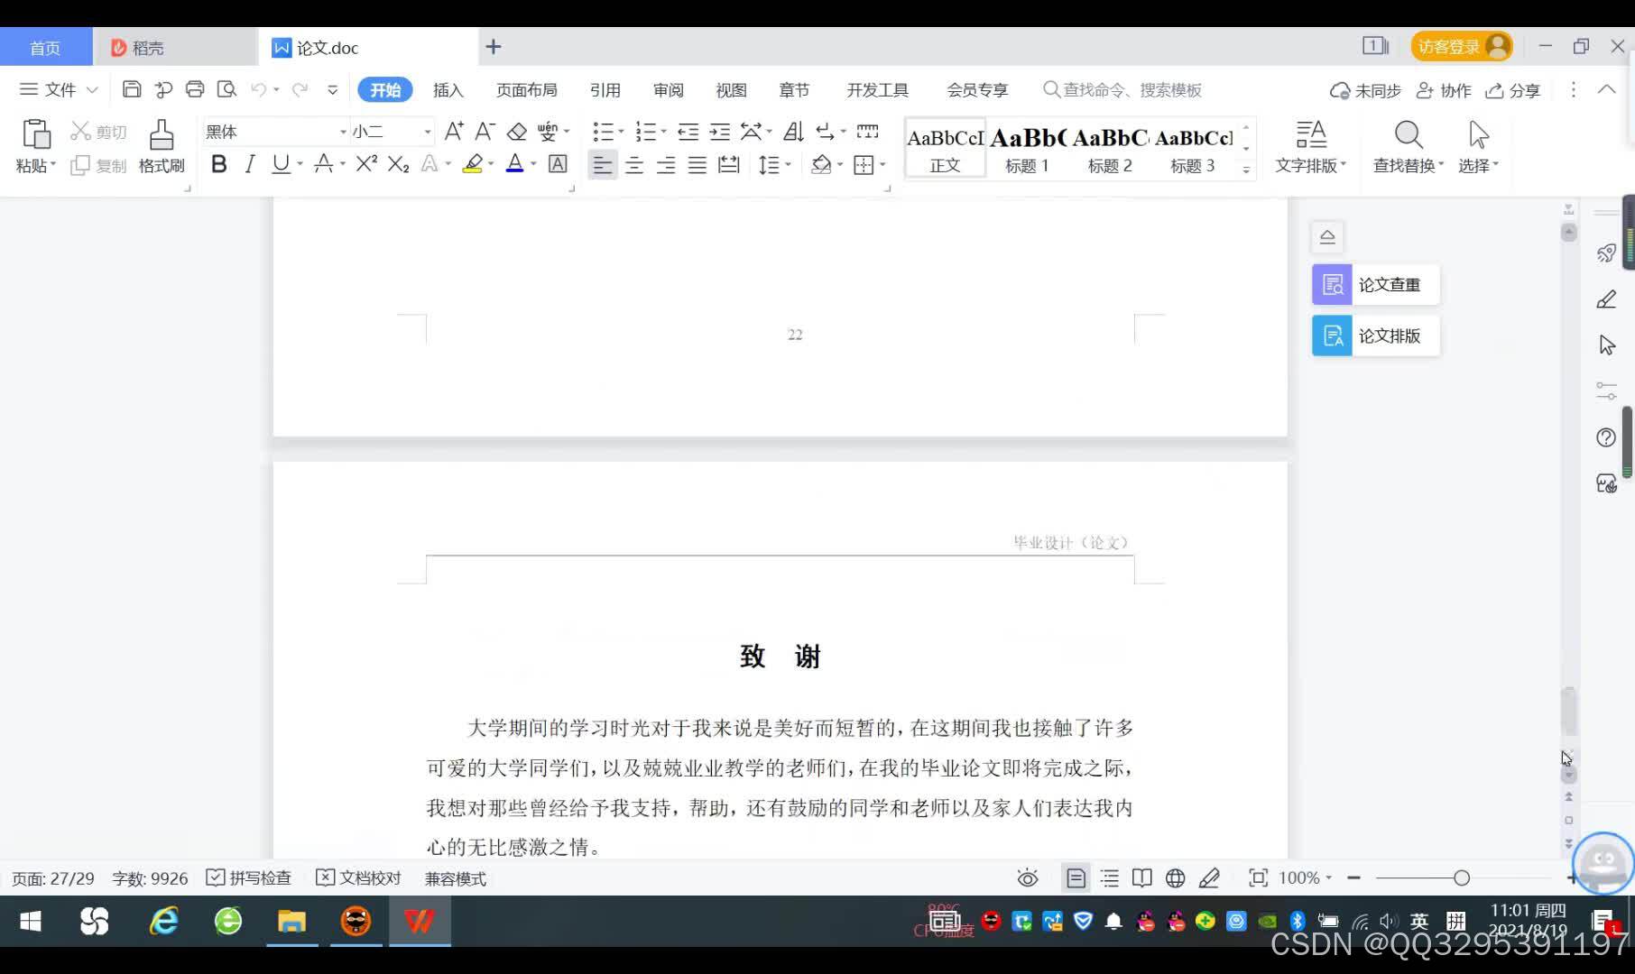Open Internet Explorer in Windows taskbar
The height and width of the screenshot is (974, 1635).
click(x=163, y=921)
